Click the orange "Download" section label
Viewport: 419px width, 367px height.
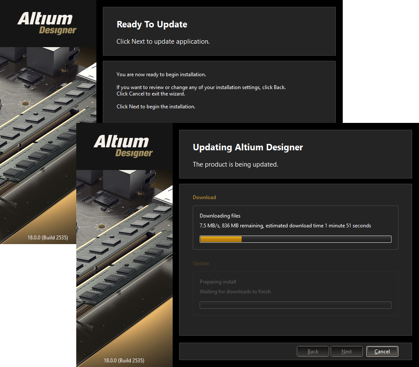204,197
